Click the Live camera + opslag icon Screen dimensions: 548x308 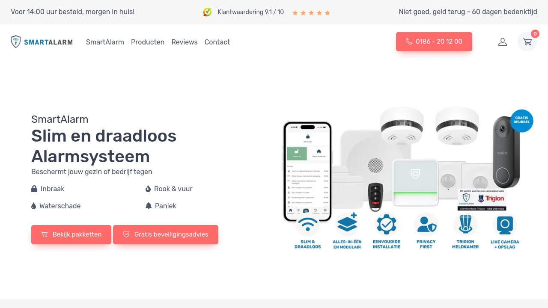(505, 224)
